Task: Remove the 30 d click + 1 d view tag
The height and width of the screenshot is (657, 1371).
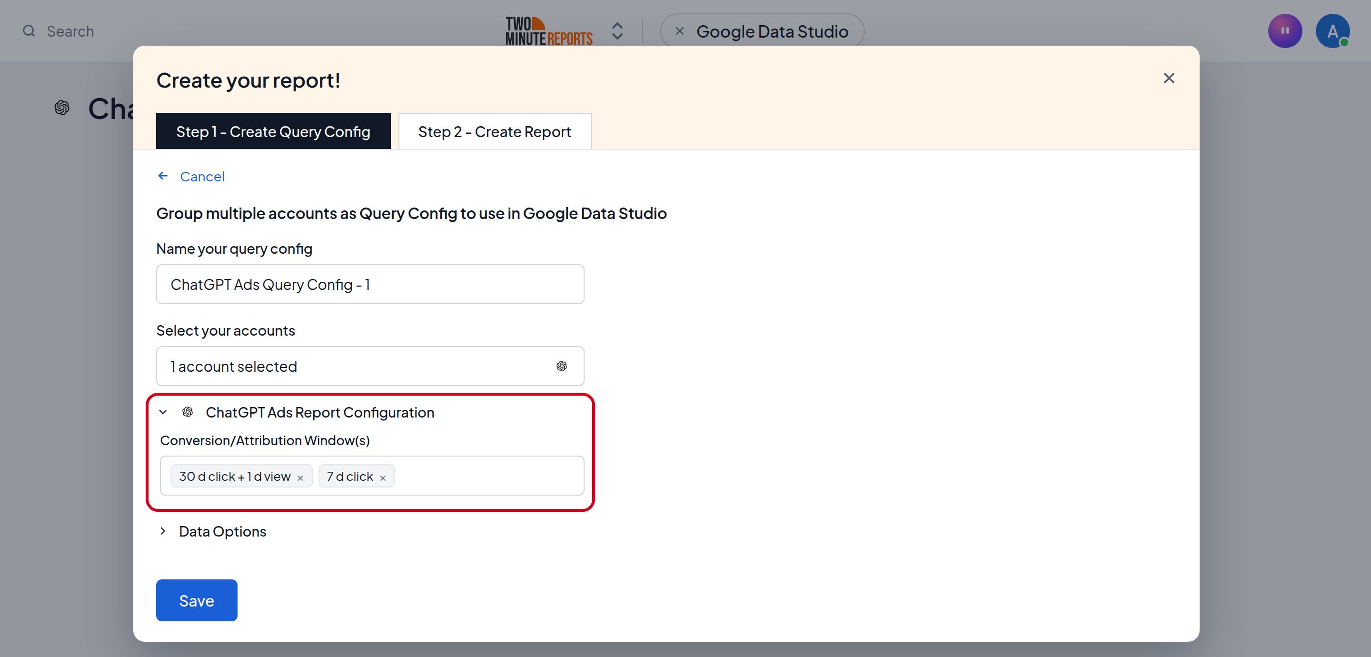Action: 300,478
